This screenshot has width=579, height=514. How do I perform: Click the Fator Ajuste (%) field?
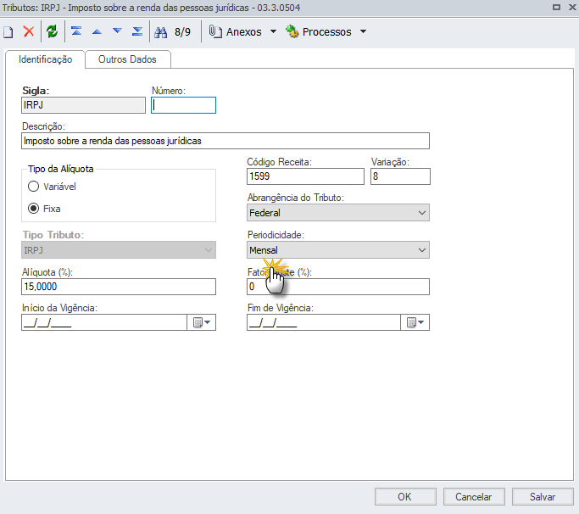[x=338, y=287]
